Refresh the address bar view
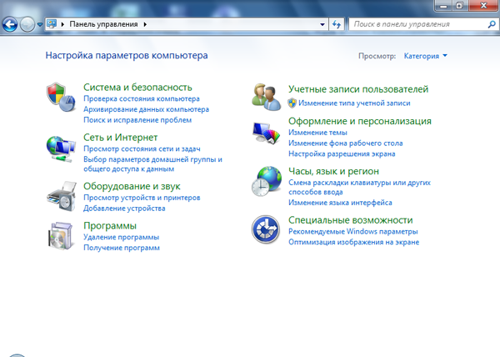500x357 pixels. 337,24
